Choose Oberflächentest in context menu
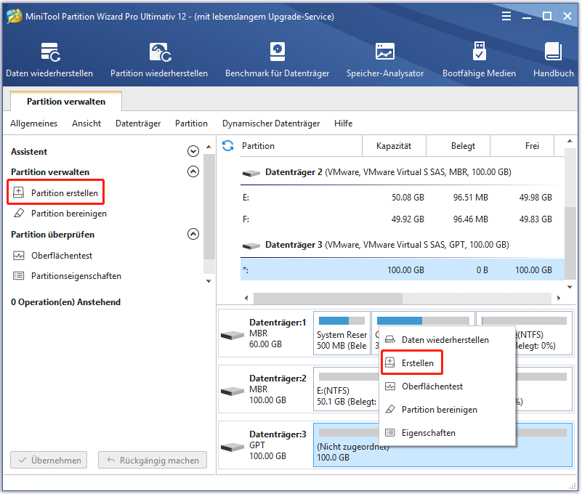This screenshot has height=494, width=582. (448, 386)
